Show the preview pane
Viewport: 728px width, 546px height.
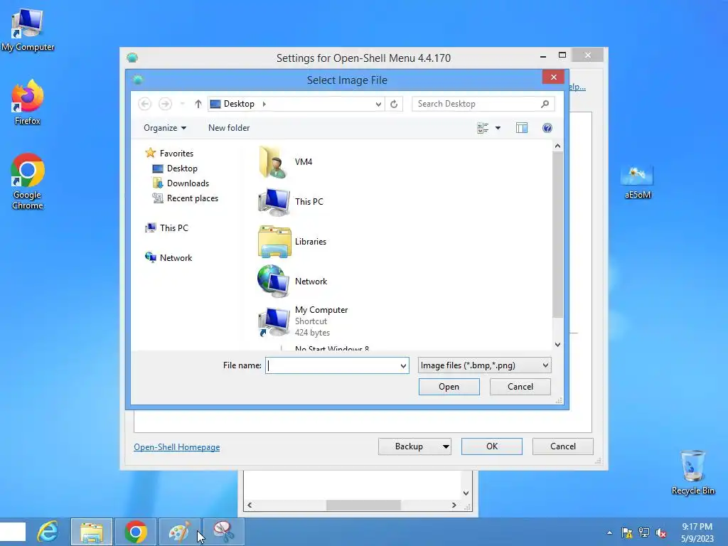pyautogui.click(x=522, y=128)
